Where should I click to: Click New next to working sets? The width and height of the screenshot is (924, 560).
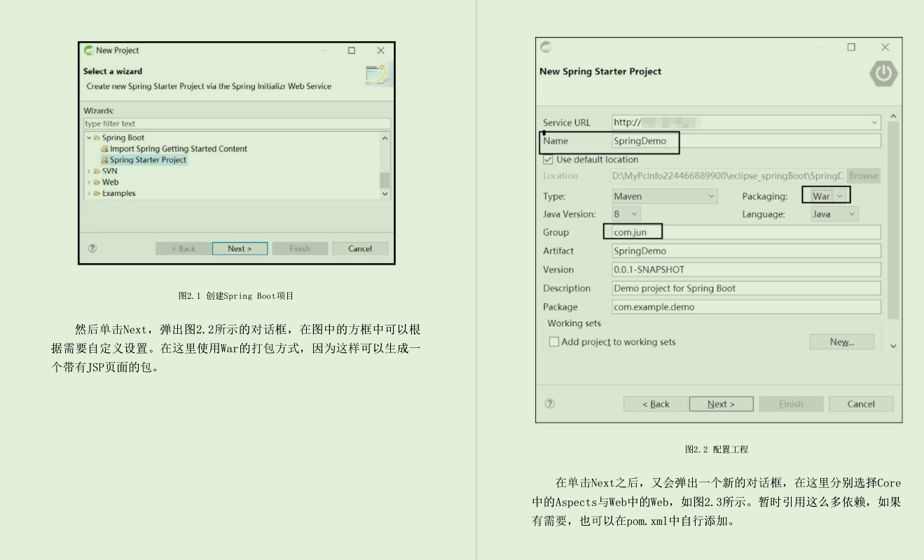(841, 342)
